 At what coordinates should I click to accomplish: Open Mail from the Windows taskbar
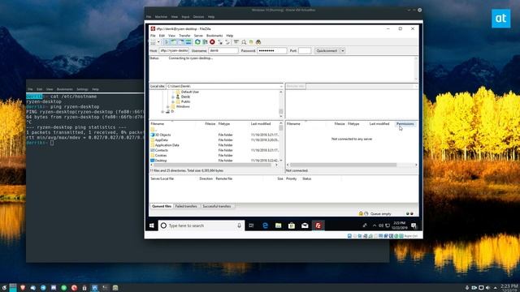(x=305, y=225)
